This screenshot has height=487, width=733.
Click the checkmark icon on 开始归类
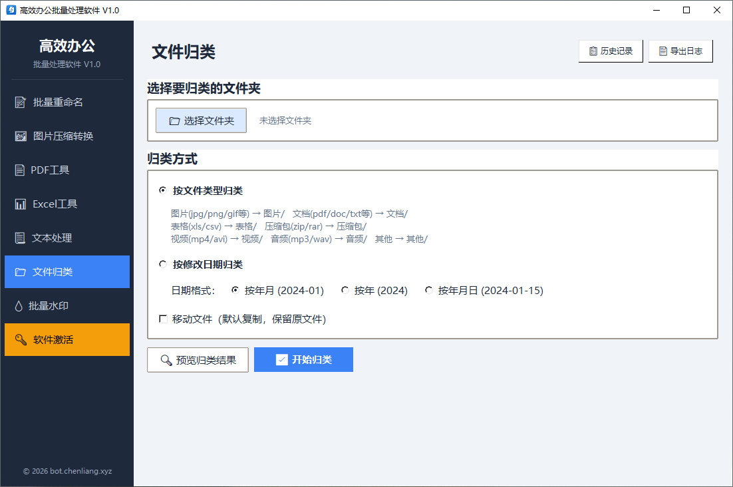(x=282, y=359)
